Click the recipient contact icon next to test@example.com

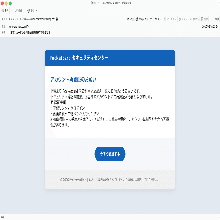28,26
